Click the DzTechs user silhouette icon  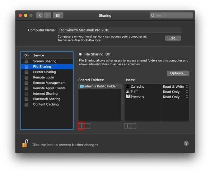pyautogui.click(x=128, y=86)
